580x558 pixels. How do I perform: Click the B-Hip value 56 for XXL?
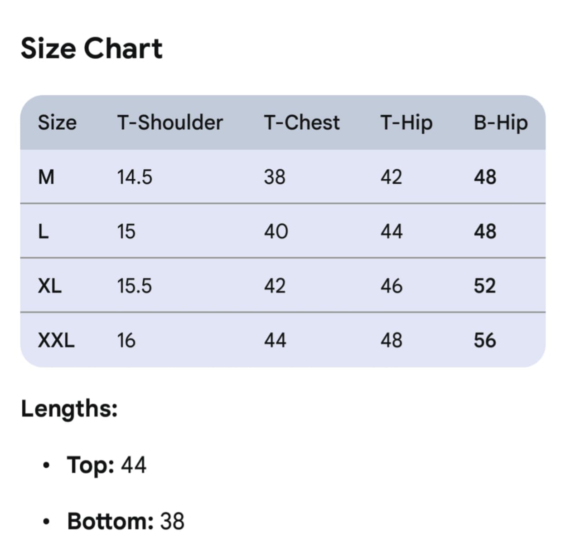click(485, 340)
